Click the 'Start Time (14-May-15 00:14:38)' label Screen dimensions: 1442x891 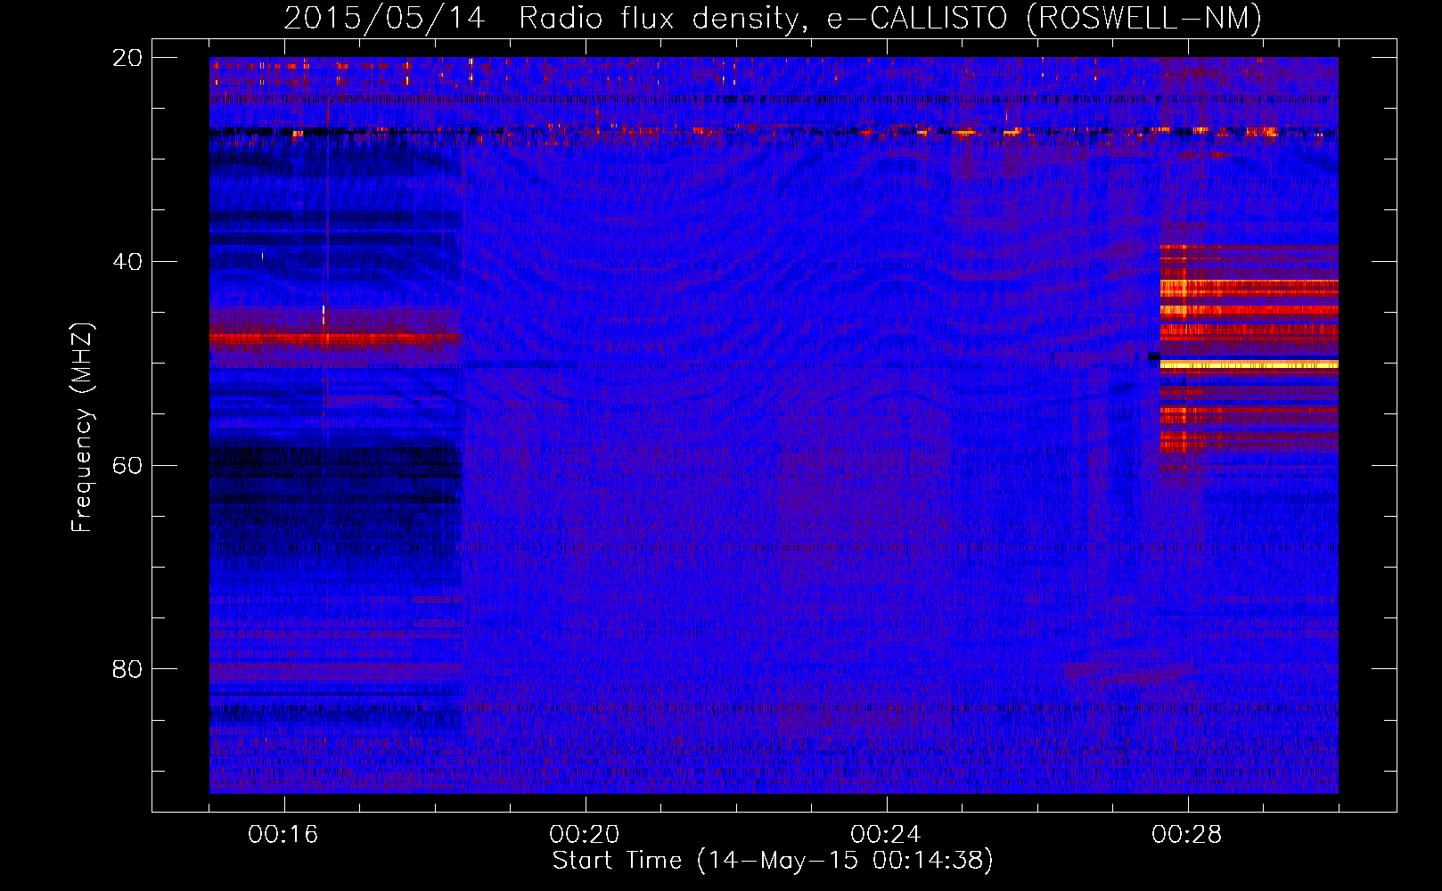773,861
